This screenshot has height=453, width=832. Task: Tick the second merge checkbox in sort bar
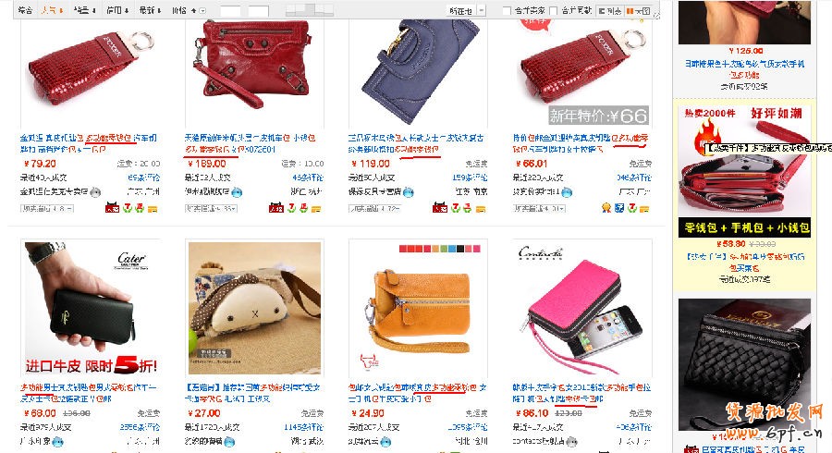[554, 10]
